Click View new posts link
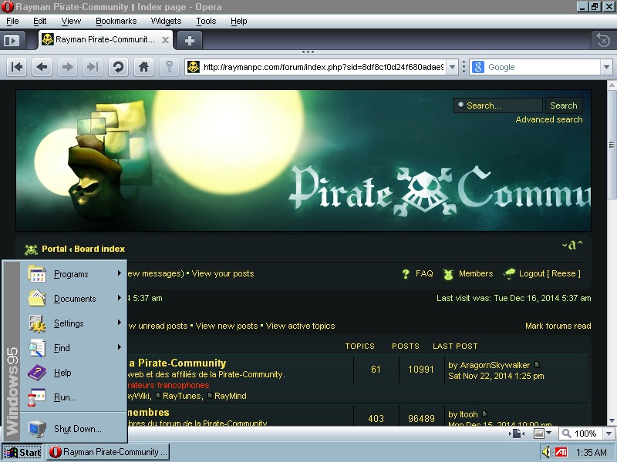This screenshot has height=462, width=617. pyautogui.click(x=227, y=326)
